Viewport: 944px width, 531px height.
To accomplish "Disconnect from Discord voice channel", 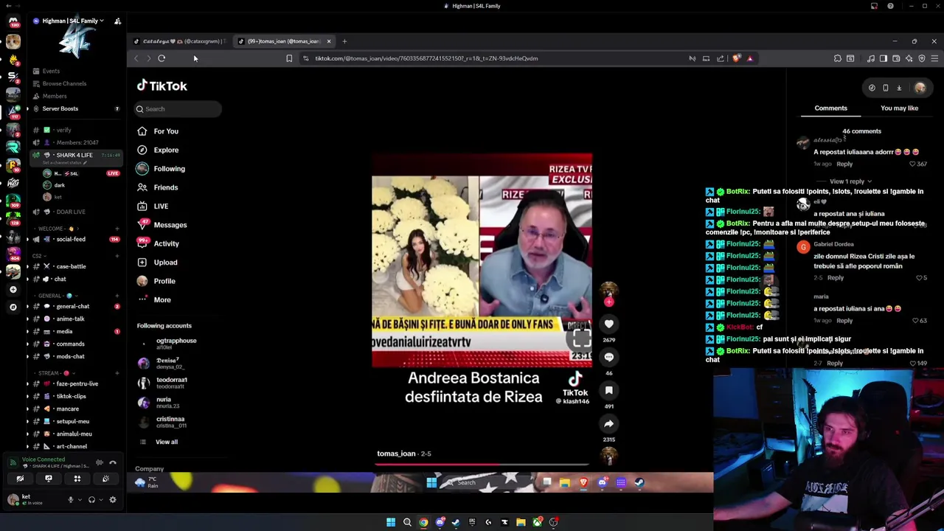I will pyautogui.click(x=113, y=462).
